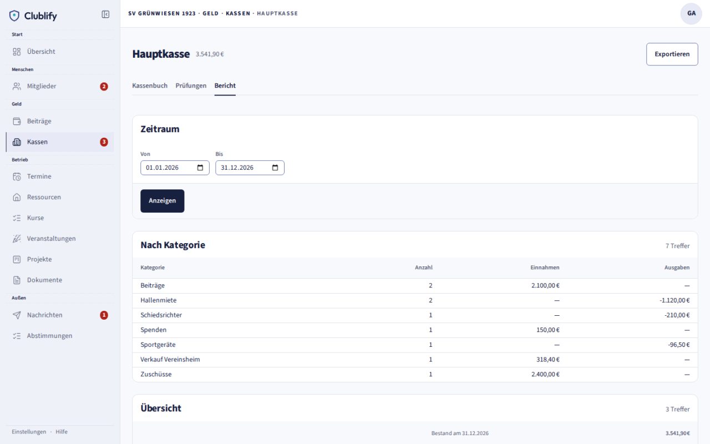Select the Bericht tab
The height and width of the screenshot is (444, 710).
225,86
